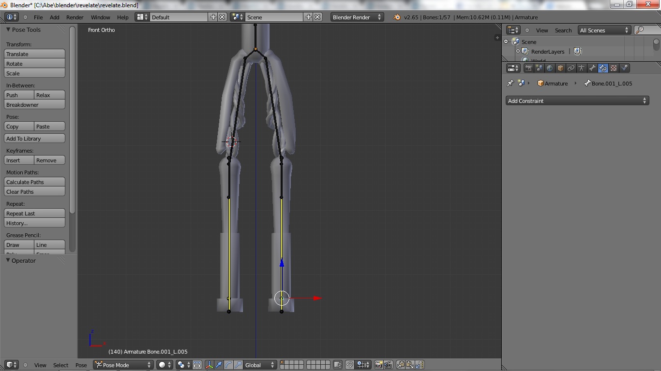661x371 pixels.
Task: Open the Armature data figure tab
Action: coord(582,68)
